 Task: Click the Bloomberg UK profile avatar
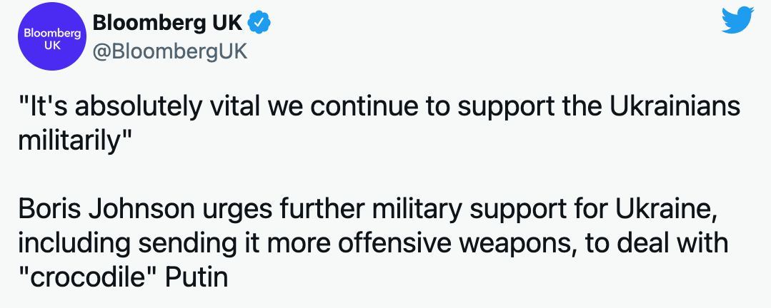tap(49, 37)
